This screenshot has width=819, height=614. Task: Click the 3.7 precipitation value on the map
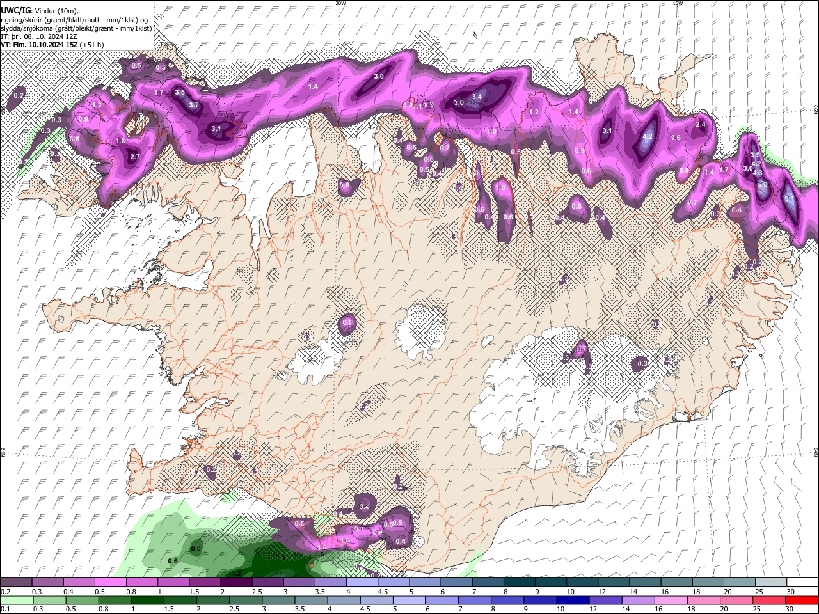coord(194,105)
